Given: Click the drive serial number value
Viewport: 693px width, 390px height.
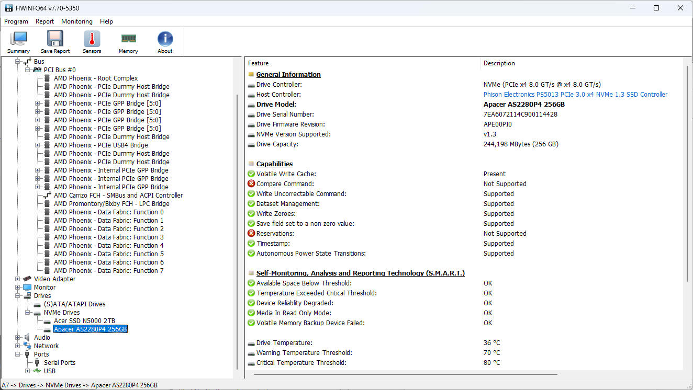Looking at the screenshot, I should coord(520,114).
